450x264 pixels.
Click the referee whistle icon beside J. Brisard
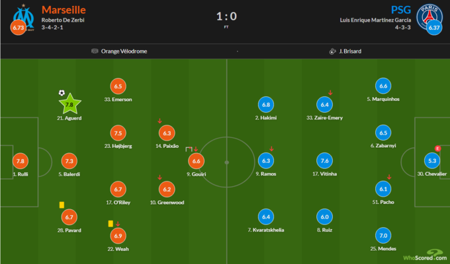point(331,51)
